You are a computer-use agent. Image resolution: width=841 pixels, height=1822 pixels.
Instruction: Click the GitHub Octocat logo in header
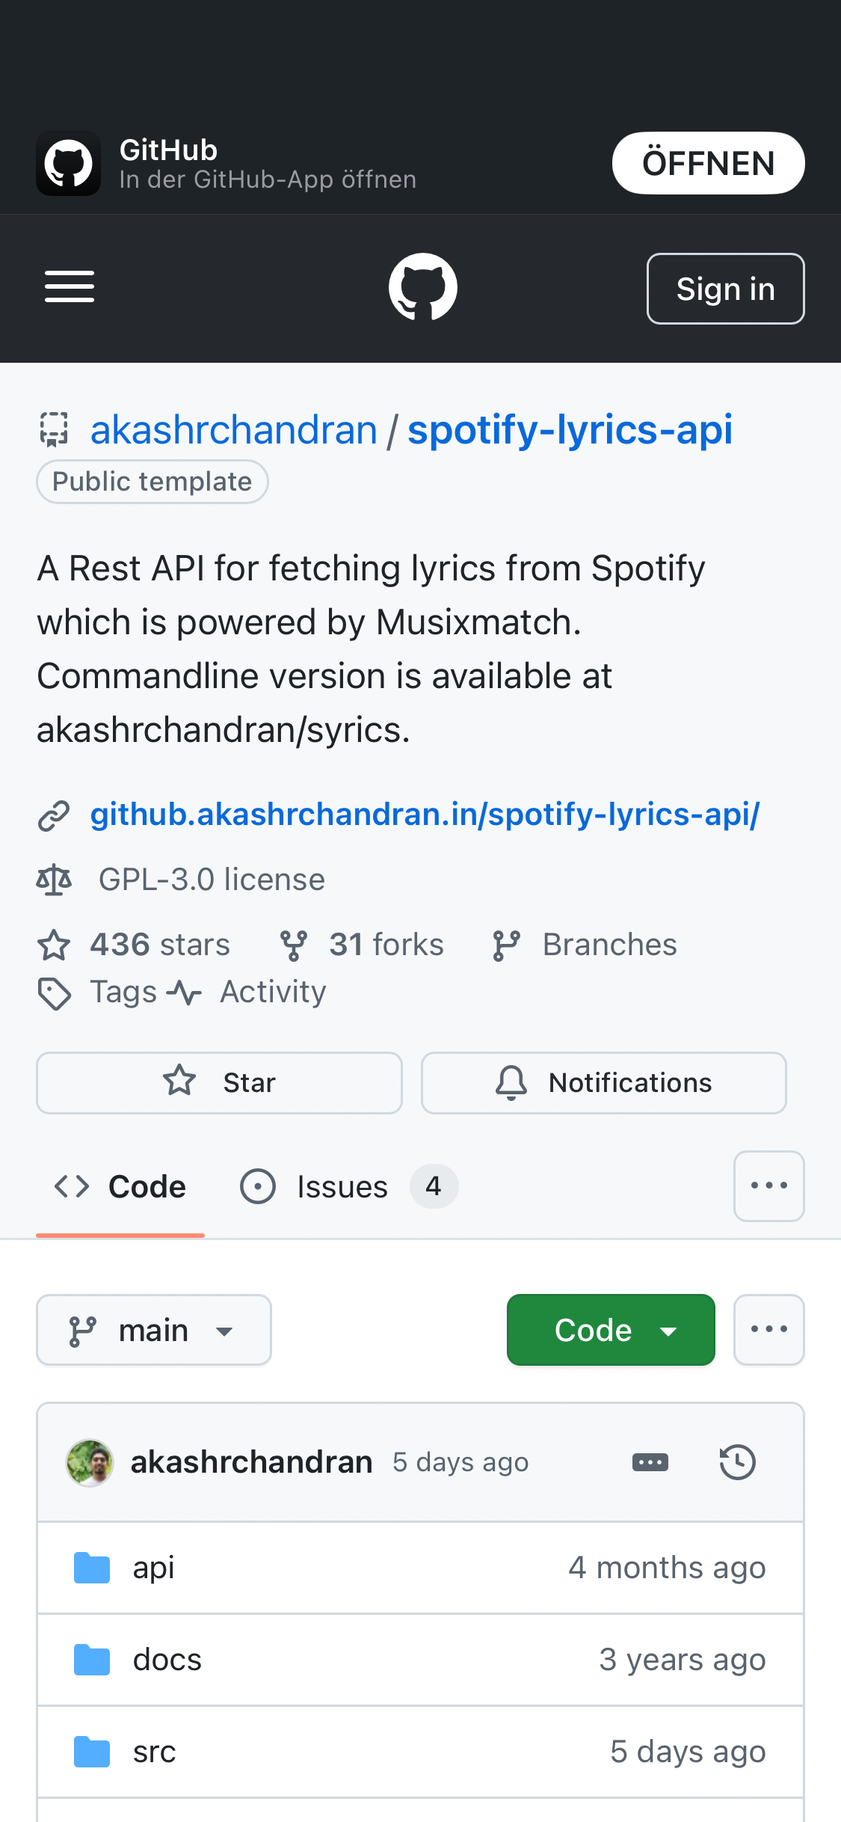coord(422,287)
